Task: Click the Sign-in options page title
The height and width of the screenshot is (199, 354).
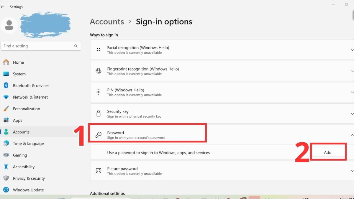Action: click(164, 22)
